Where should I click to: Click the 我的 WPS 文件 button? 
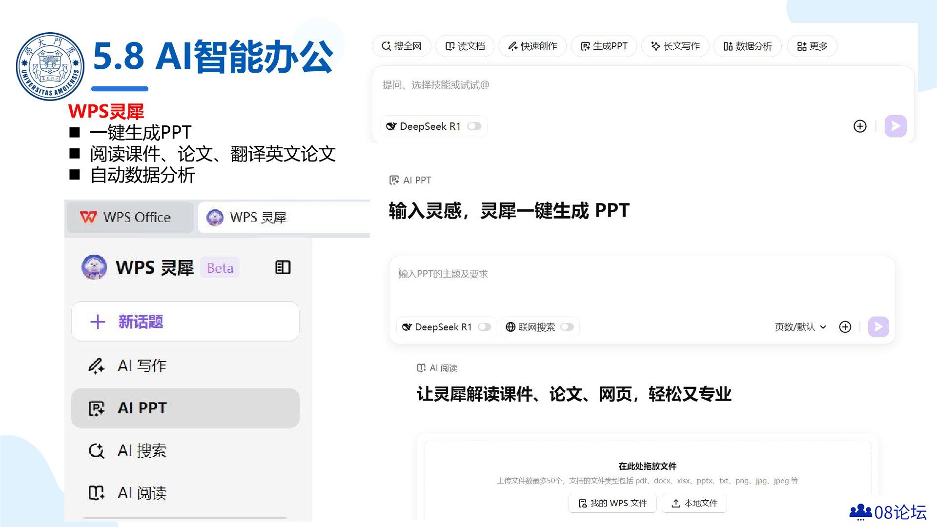click(612, 503)
